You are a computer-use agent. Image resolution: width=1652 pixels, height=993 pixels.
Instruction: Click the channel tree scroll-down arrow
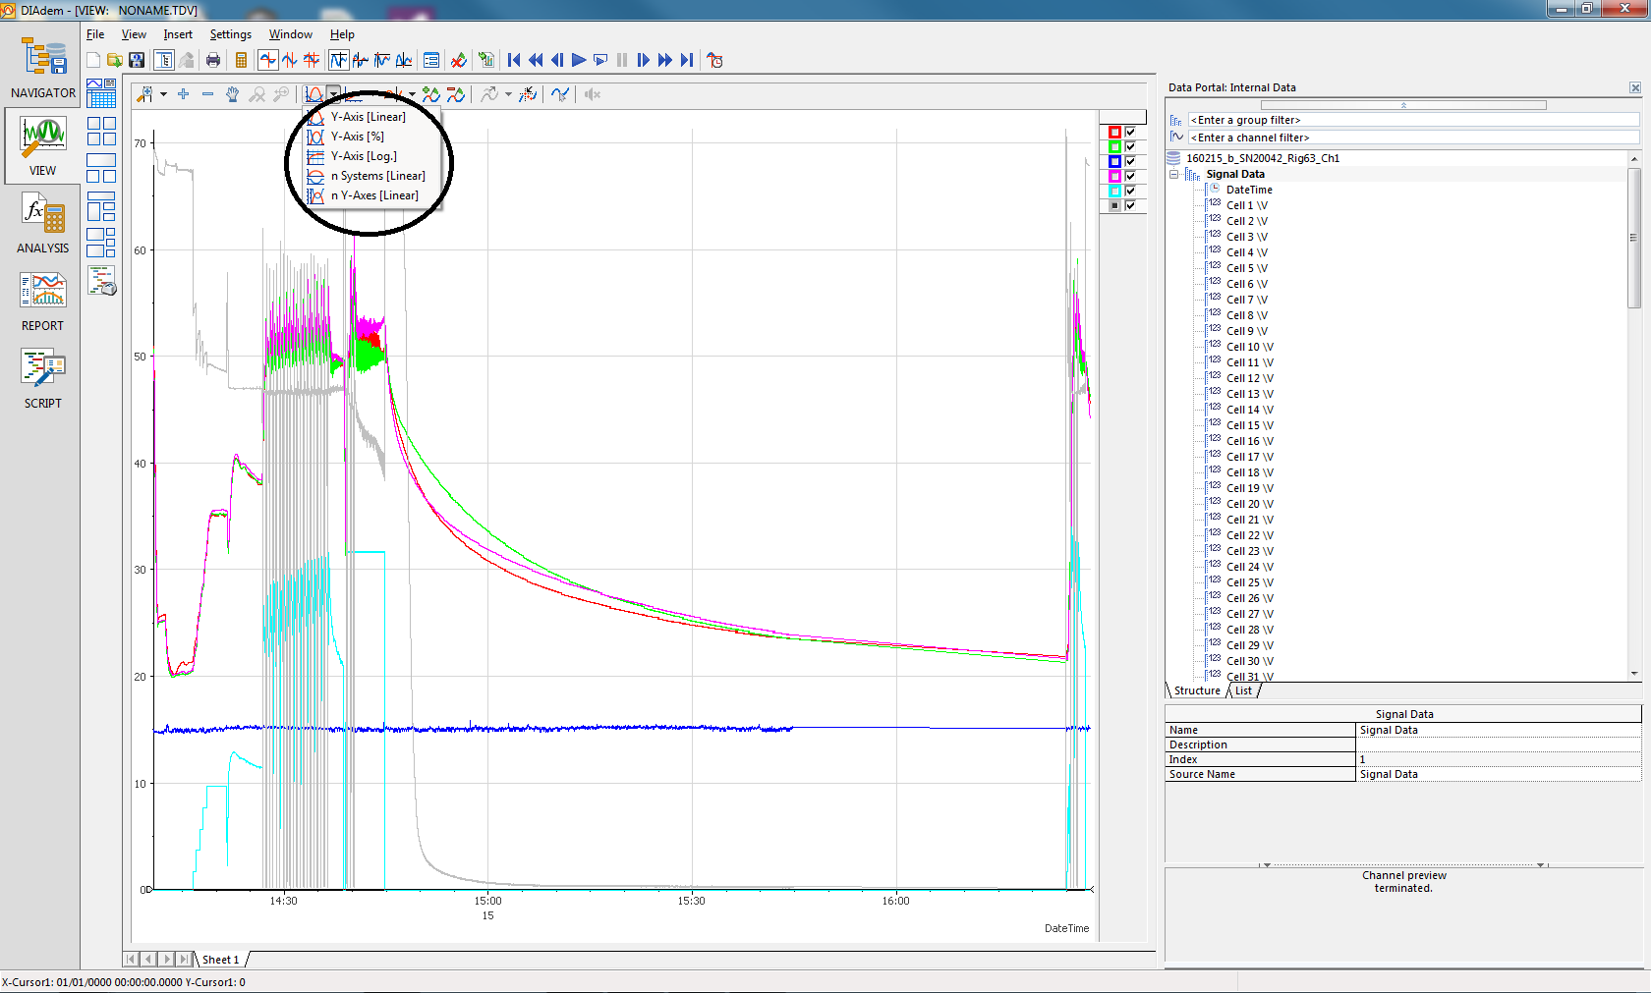click(x=1634, y=674)
